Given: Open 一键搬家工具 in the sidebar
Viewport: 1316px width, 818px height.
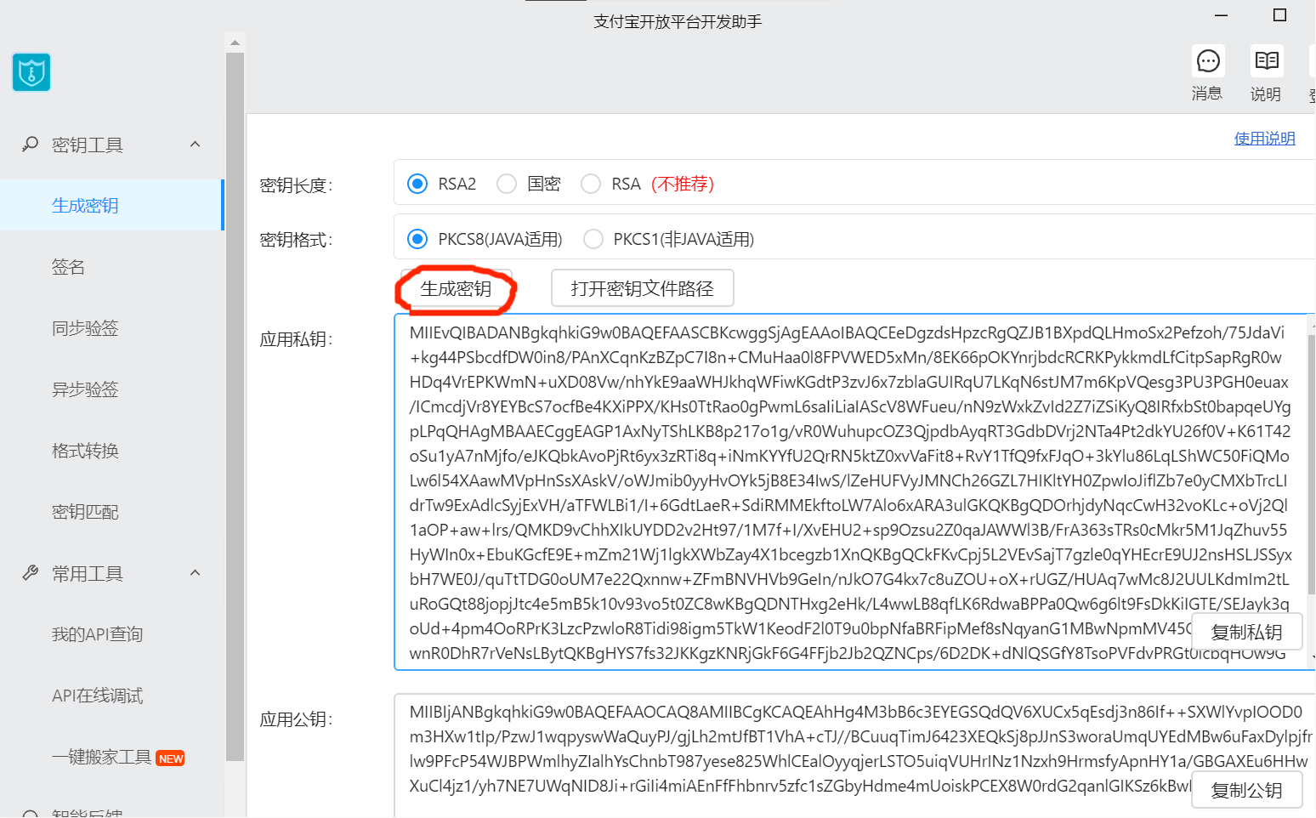Looking at the screenshot, I should tap(102, 757).
